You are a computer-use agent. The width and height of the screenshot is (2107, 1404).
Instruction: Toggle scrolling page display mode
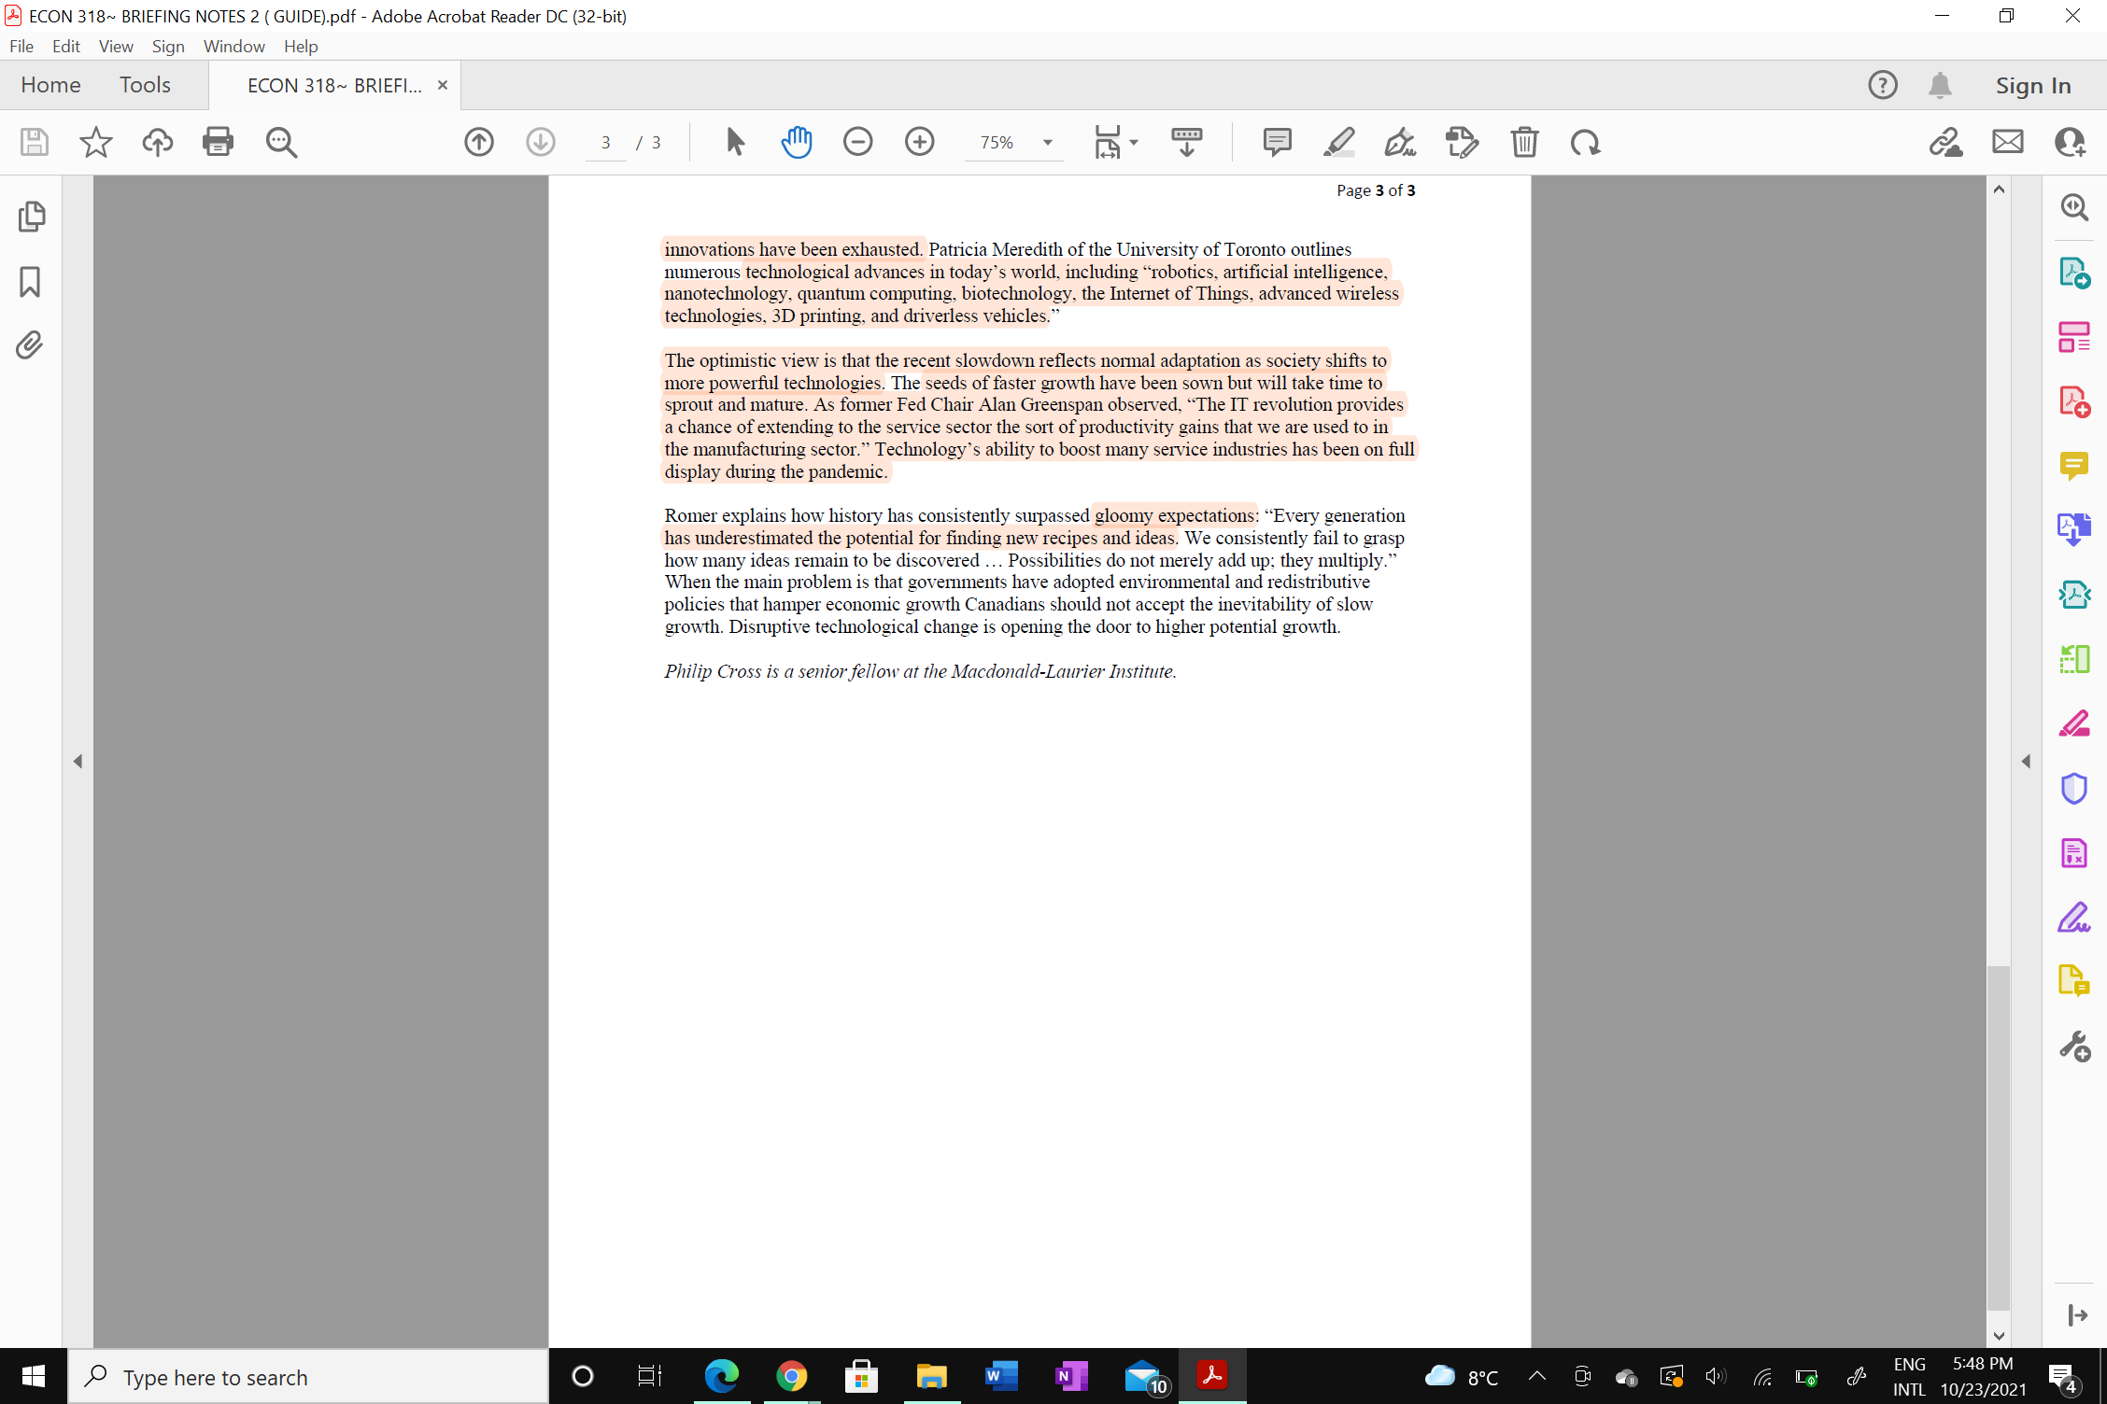tap(1186, 142)
